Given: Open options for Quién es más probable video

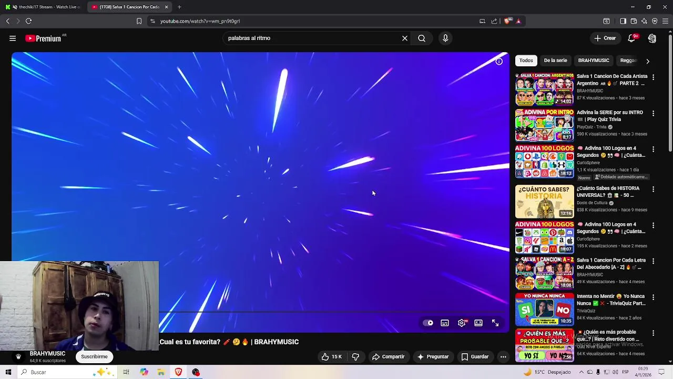Looking at the screenshot, I should click(x=653, y=333).
